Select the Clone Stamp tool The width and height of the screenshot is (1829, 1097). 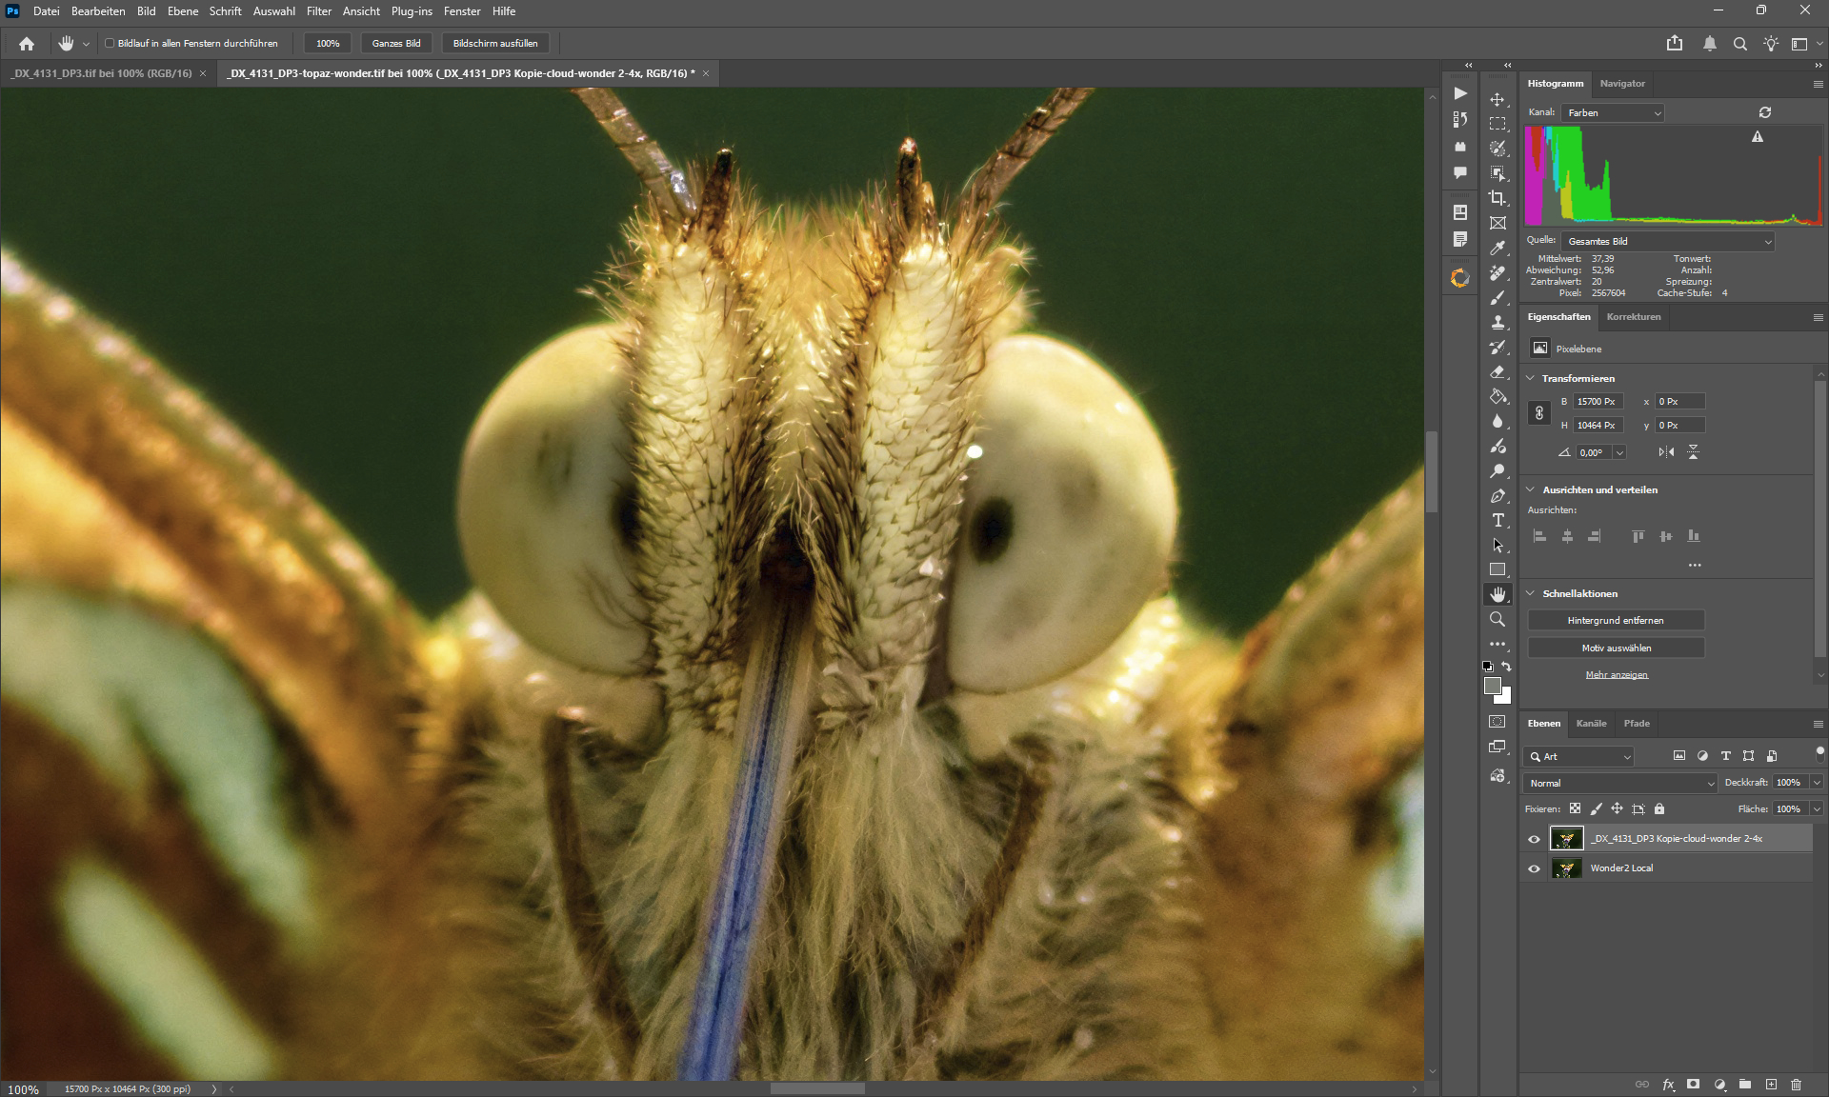pos(1497,322)
